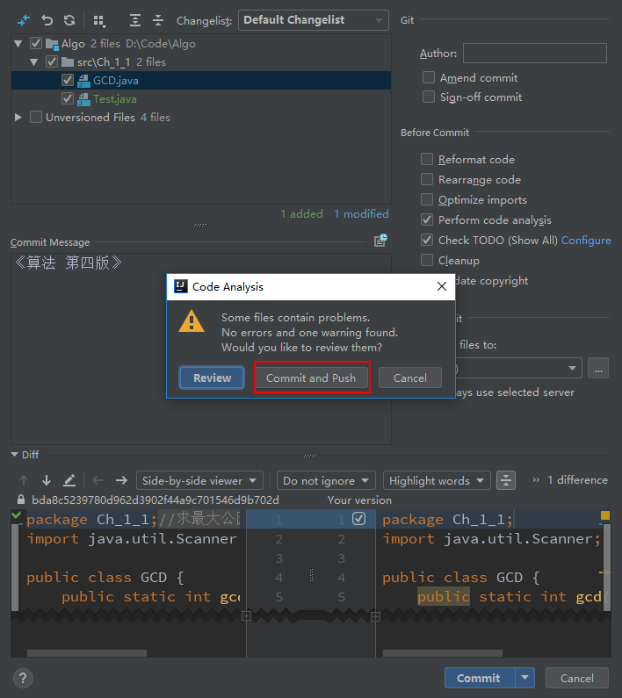The image size is (622, 698).
Task: Toggle the Test.java file checkbox
Action: [x=69, y=99]
